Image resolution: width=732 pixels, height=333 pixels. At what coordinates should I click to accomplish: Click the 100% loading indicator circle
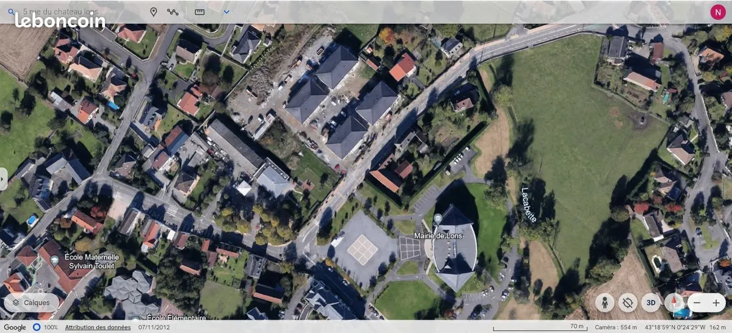coord(37,328)
